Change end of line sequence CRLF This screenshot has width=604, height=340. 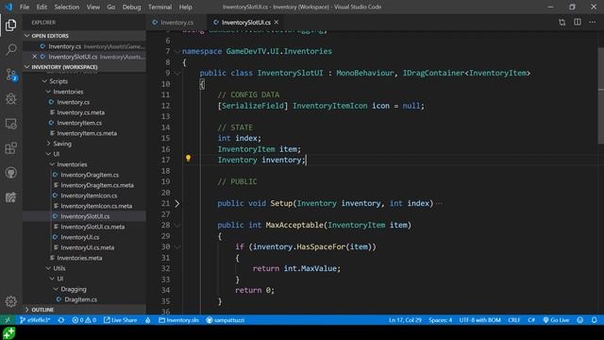(x=513, y=320)
